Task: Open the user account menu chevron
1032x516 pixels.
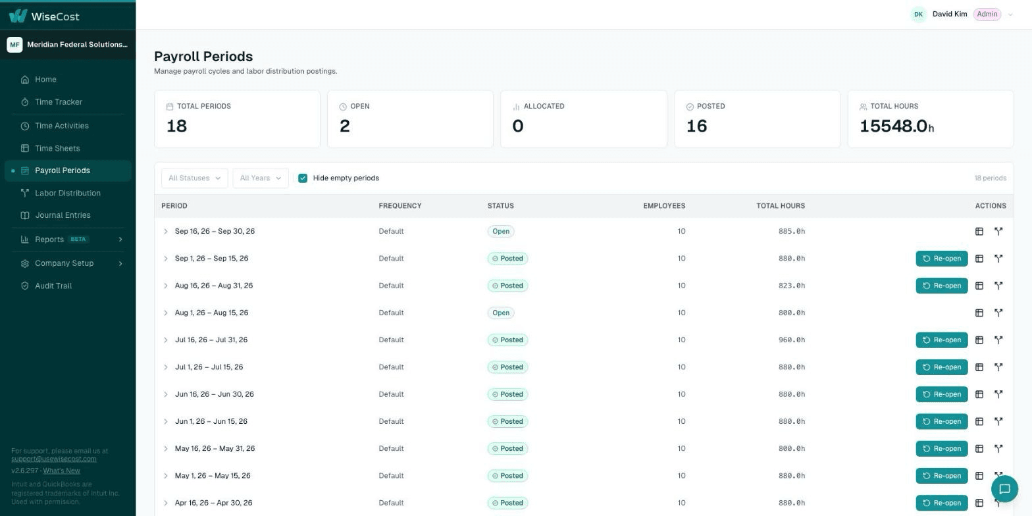Action: (1010, 14)
